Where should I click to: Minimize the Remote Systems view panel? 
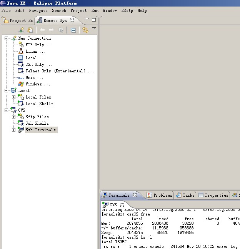[87, 18]
